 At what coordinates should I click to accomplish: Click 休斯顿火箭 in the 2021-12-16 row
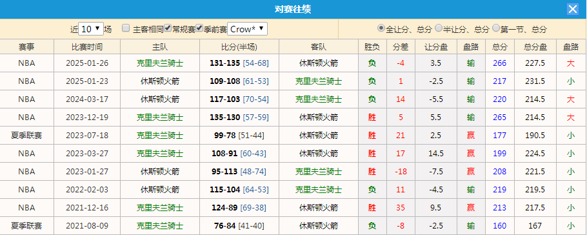coord(319,207)
